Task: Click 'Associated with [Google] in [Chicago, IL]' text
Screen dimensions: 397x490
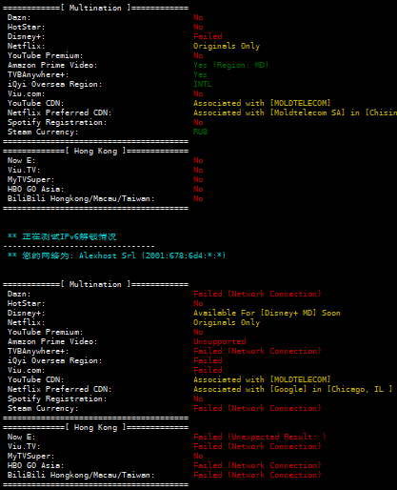Action: click(293, 389)
